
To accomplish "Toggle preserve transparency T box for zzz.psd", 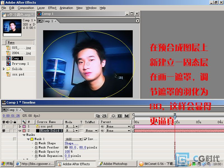I will pyautogui.click(x=81, y=127).
